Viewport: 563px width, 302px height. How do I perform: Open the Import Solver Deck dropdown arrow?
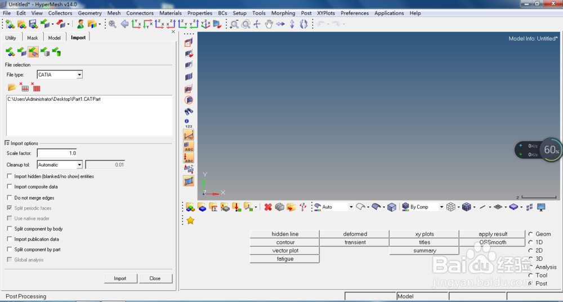tap(52, 24)
